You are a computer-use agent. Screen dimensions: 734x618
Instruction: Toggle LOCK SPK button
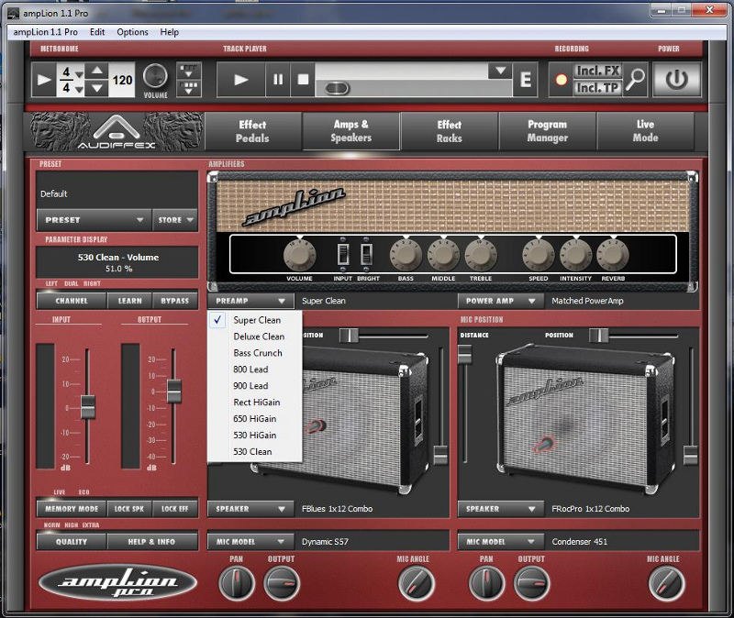click(129, 509)
